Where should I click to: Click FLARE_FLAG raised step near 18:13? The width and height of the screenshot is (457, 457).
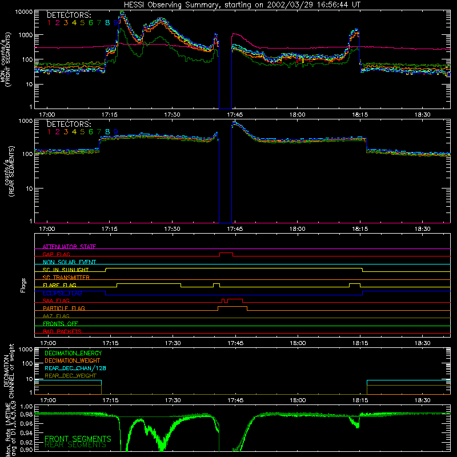tap(355, 284)
